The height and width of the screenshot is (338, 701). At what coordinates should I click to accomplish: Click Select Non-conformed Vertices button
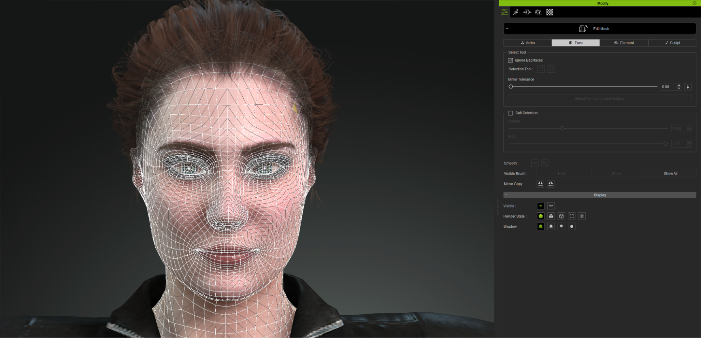tap(600, 99)
